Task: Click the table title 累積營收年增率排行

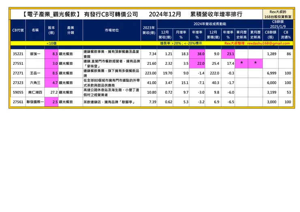Action: (216, 14)
